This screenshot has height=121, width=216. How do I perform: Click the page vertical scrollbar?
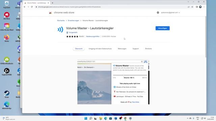[206, 37]
